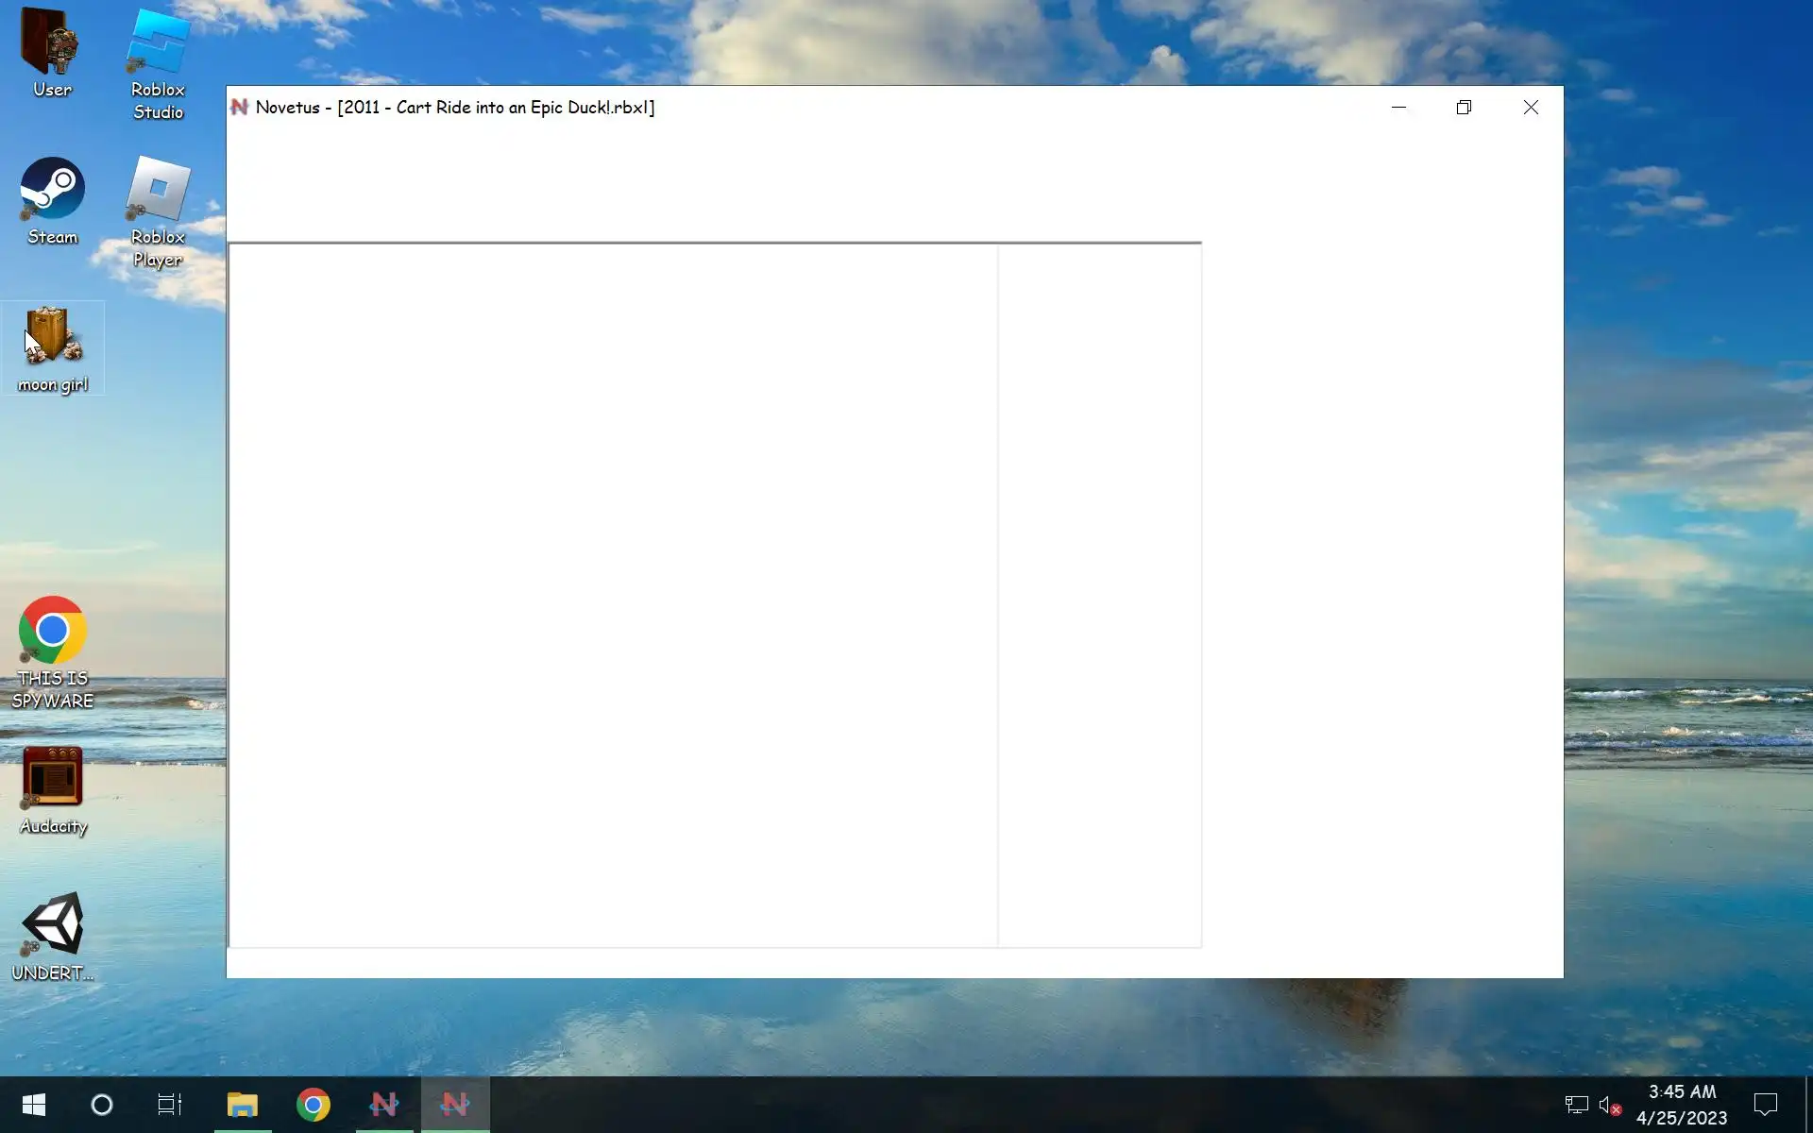Click the muted volume tray icon
This screenshot has height=1133, width=1813.
1609,1105
